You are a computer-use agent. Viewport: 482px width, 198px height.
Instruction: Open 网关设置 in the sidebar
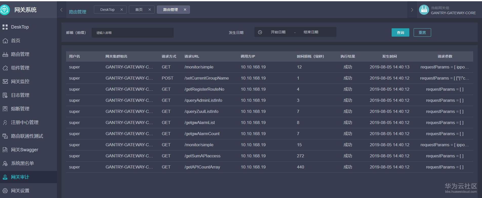pos(28,191)
